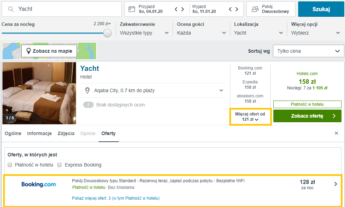Open the check-in calendar icon
345x207 pixels.
[131, 9]
